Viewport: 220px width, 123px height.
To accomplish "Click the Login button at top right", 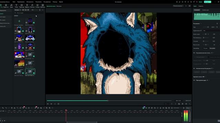I will (201, 2).
